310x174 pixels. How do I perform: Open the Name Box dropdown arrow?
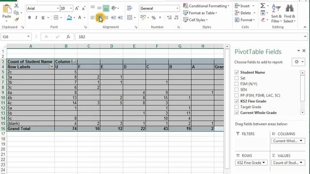(28, 37)
